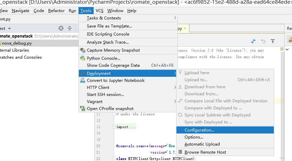292x161 pixels.
Task: Click the Python Console icon
Action: click(x=83, y=58)
